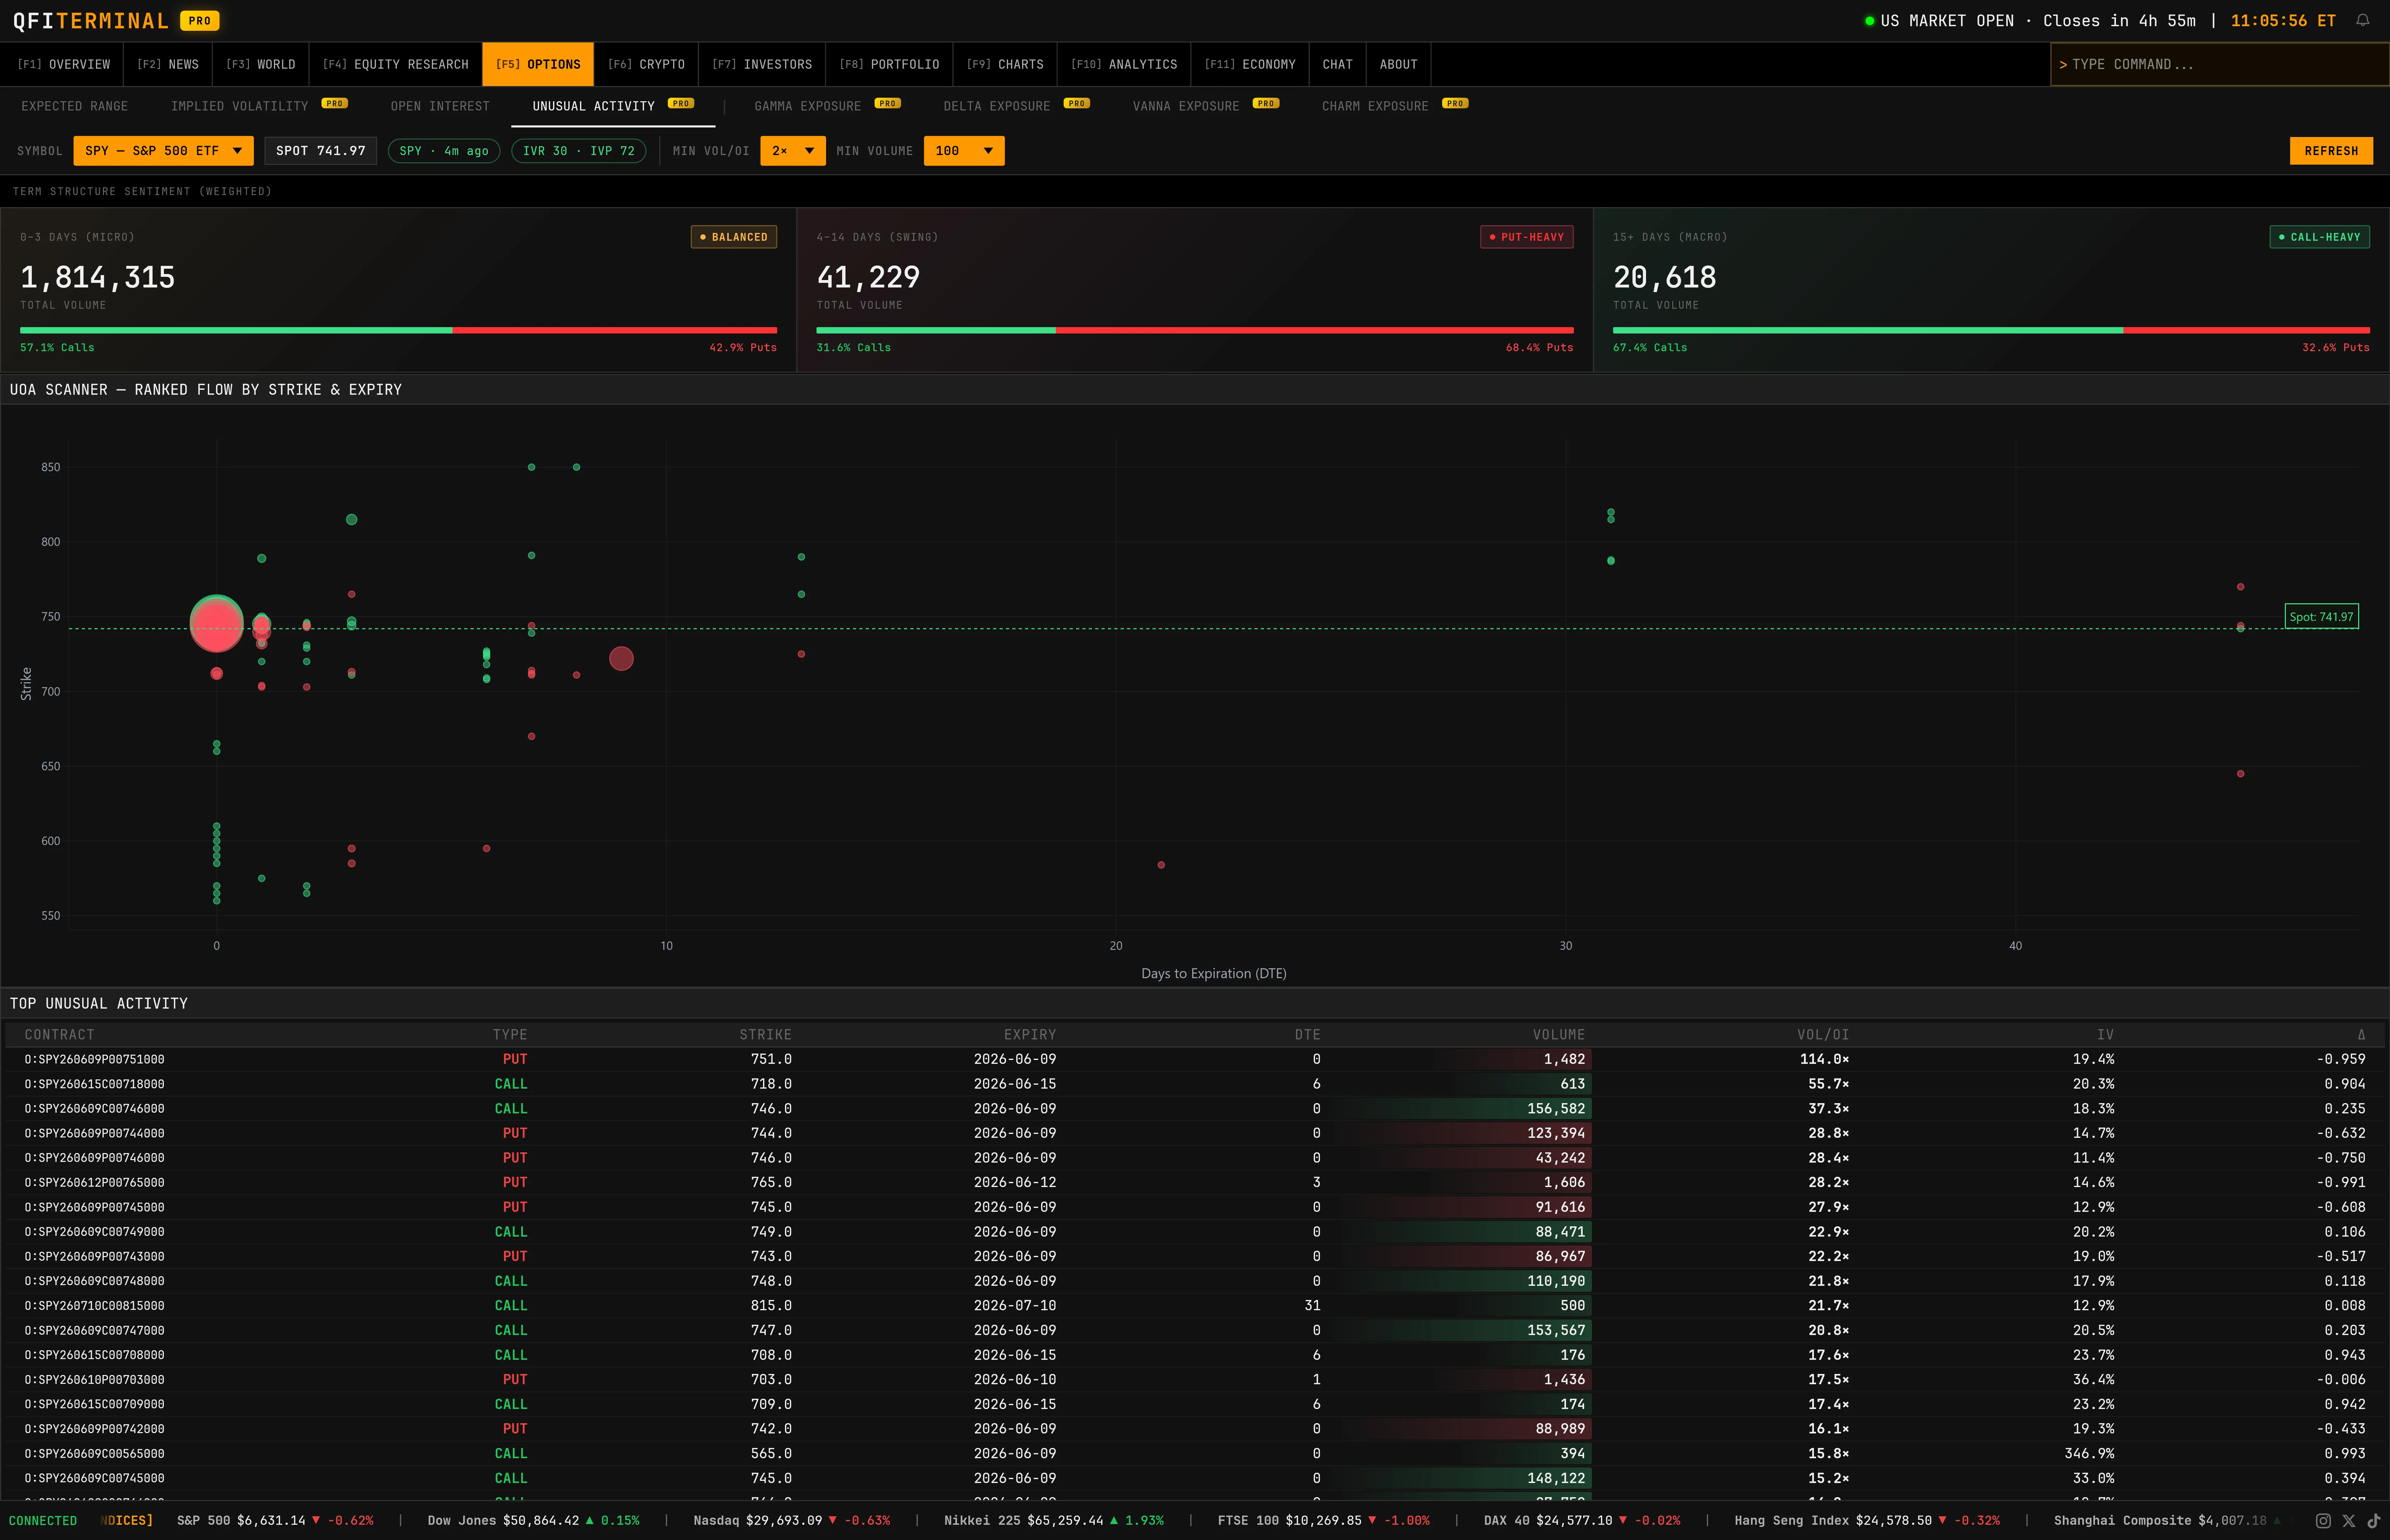
Task: Open the Implied Volatility subtab
Action: point(239,106)
